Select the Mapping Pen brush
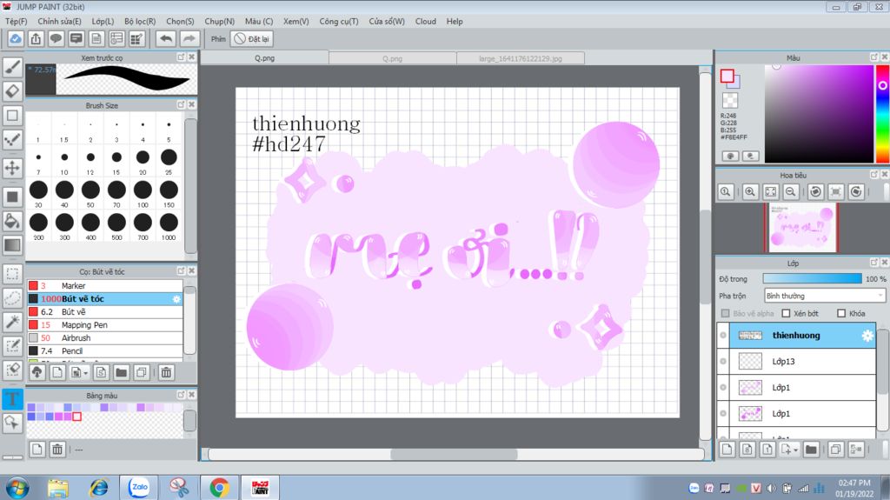This screenshot has height=500, width=890. [105, 325]
